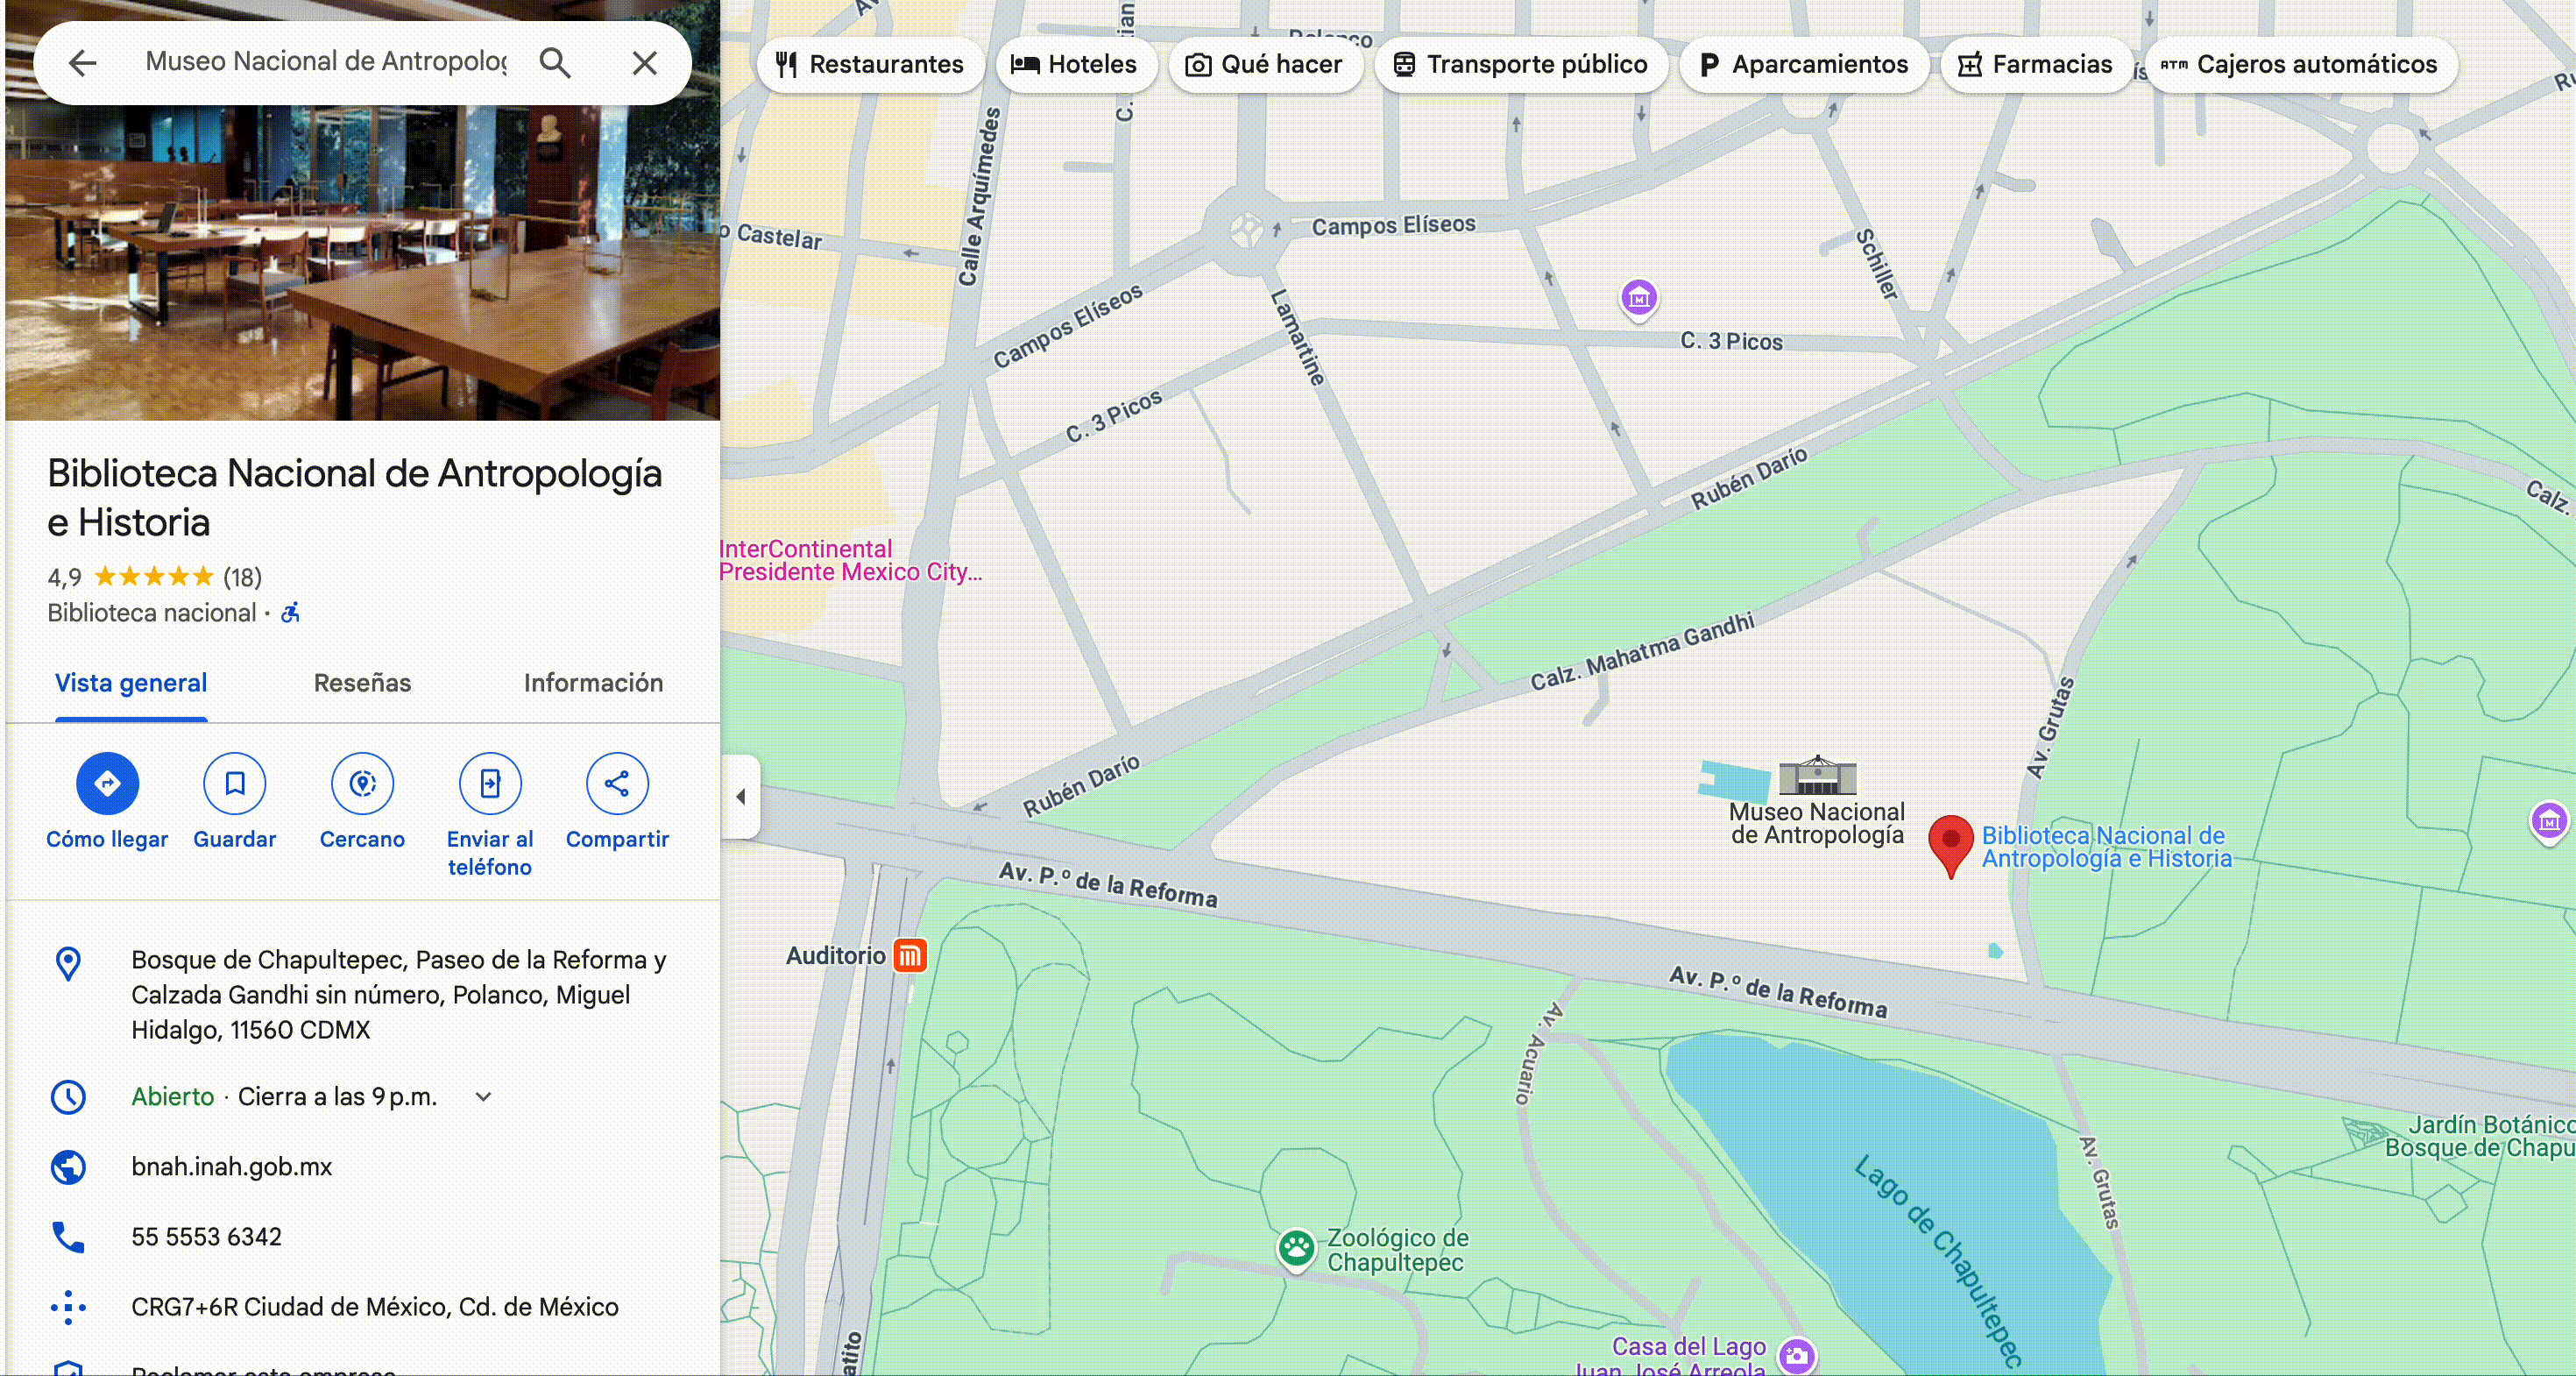This screenshot has width=2576, height=1376.
Task: Click the search magnifier icon
Action: click(555, 63)
